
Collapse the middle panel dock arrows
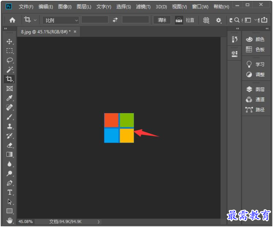pos(238,29)
